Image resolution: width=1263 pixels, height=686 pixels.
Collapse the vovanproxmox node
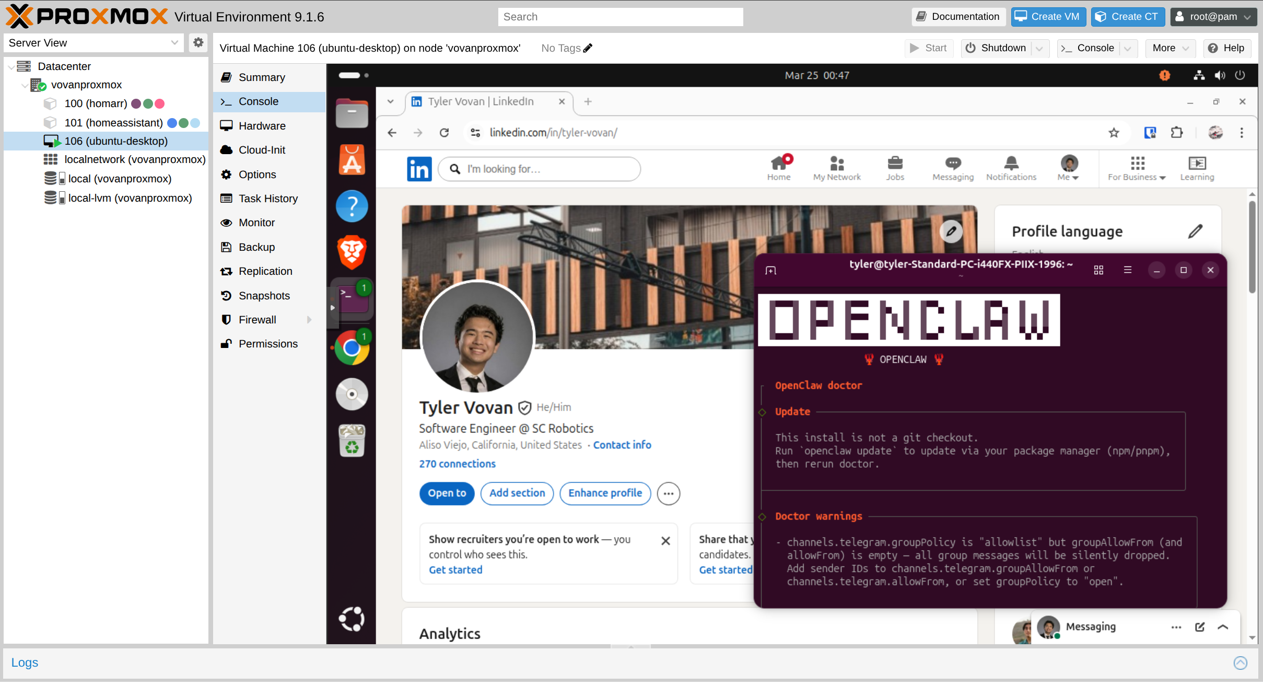coord(24,85)
